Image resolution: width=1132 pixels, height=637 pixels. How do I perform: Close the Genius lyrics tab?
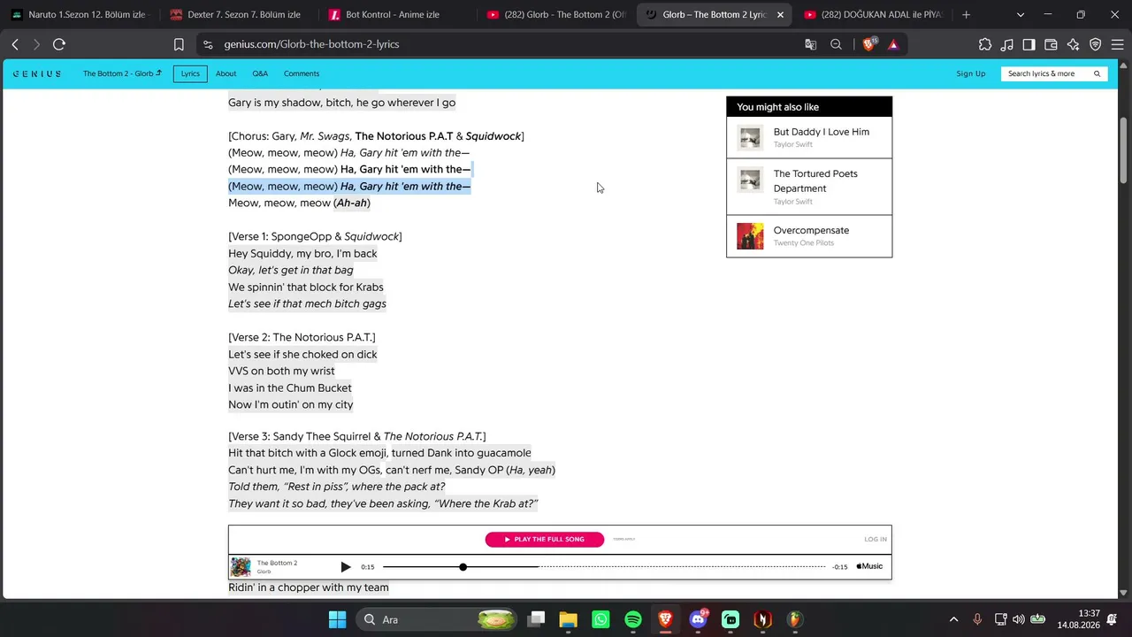coord(780,14)
